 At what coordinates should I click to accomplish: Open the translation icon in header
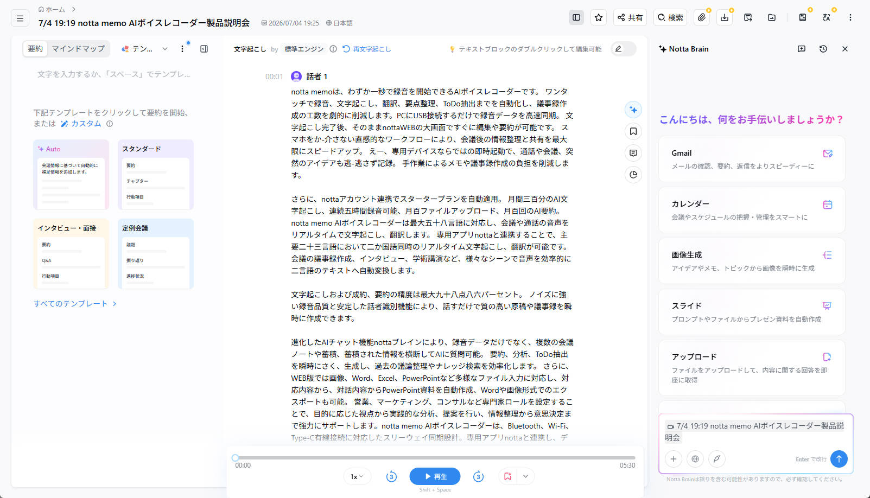tap(827, 17)
